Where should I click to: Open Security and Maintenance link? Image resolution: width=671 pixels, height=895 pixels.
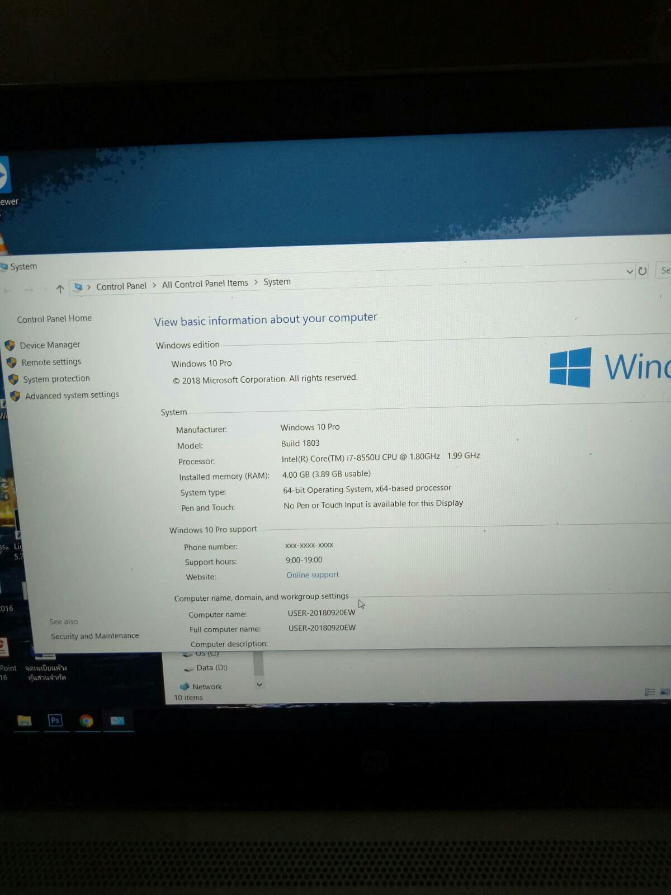94,636
